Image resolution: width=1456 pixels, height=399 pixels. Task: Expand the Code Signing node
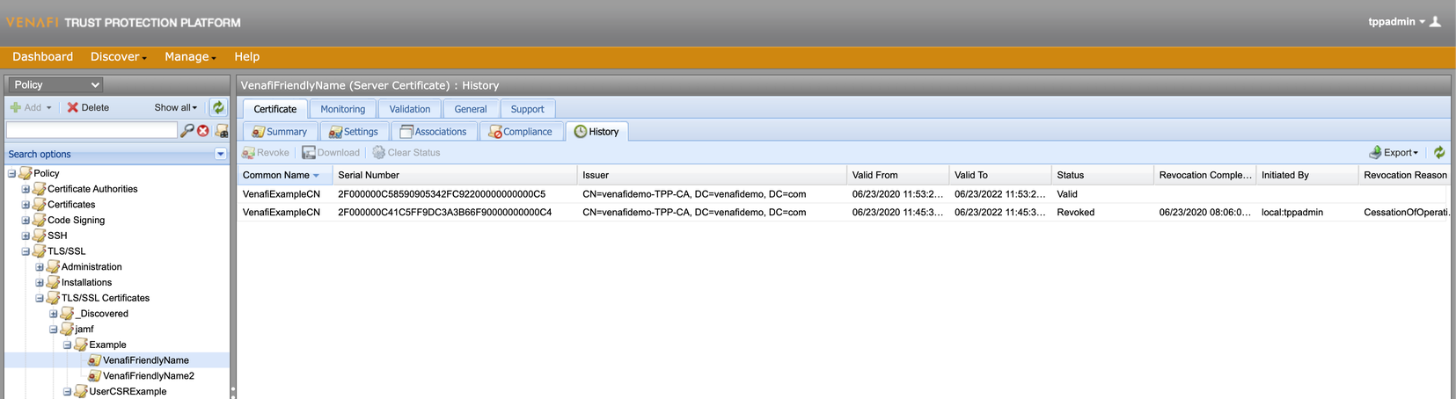point(26,220)
